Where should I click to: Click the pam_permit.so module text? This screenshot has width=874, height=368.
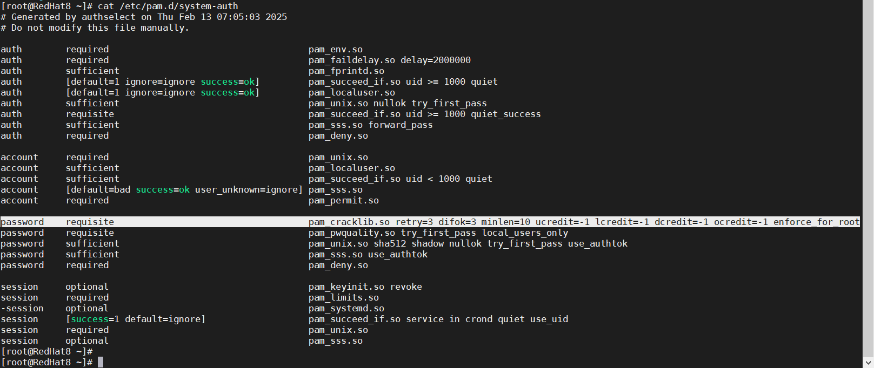(344, 200)
